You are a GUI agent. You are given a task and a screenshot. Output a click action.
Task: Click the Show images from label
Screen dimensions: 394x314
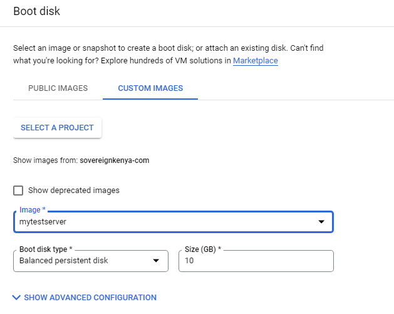pos(46,160)
